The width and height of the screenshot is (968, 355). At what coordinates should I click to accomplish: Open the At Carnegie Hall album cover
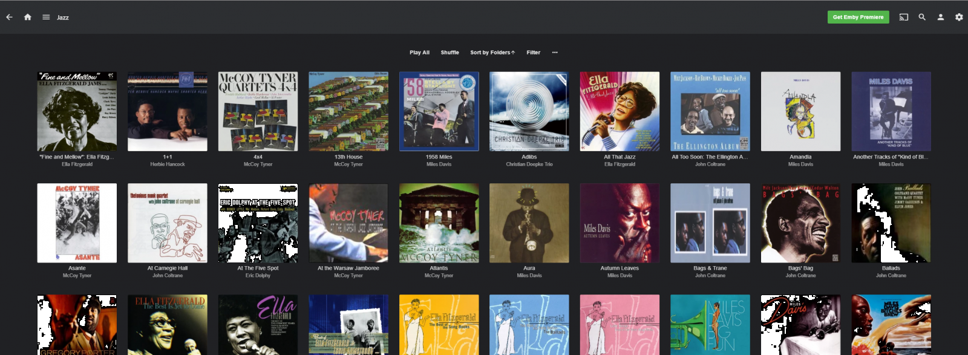[x=168, y=223]
